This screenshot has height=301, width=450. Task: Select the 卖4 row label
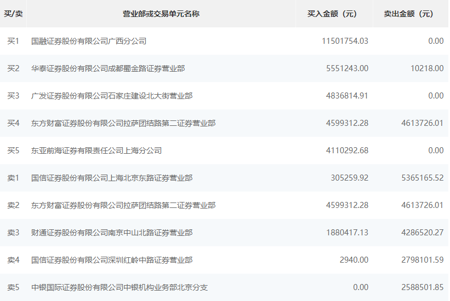tap(13, 260)
